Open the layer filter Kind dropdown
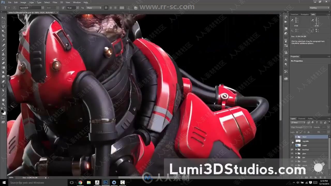The image size is (331, 186). [x=298, y=122]
